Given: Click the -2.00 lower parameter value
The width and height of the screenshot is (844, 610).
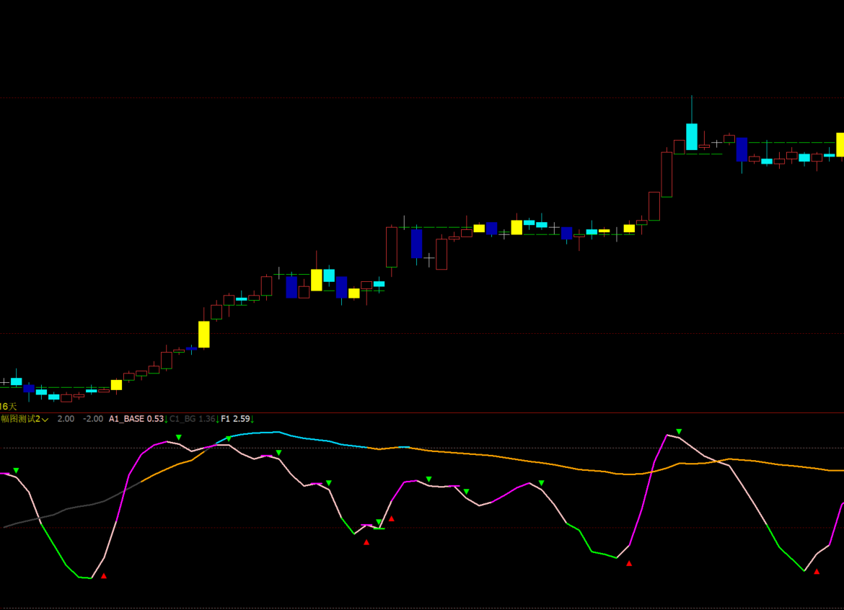Looking at the screenshot, I should (92, 419).
